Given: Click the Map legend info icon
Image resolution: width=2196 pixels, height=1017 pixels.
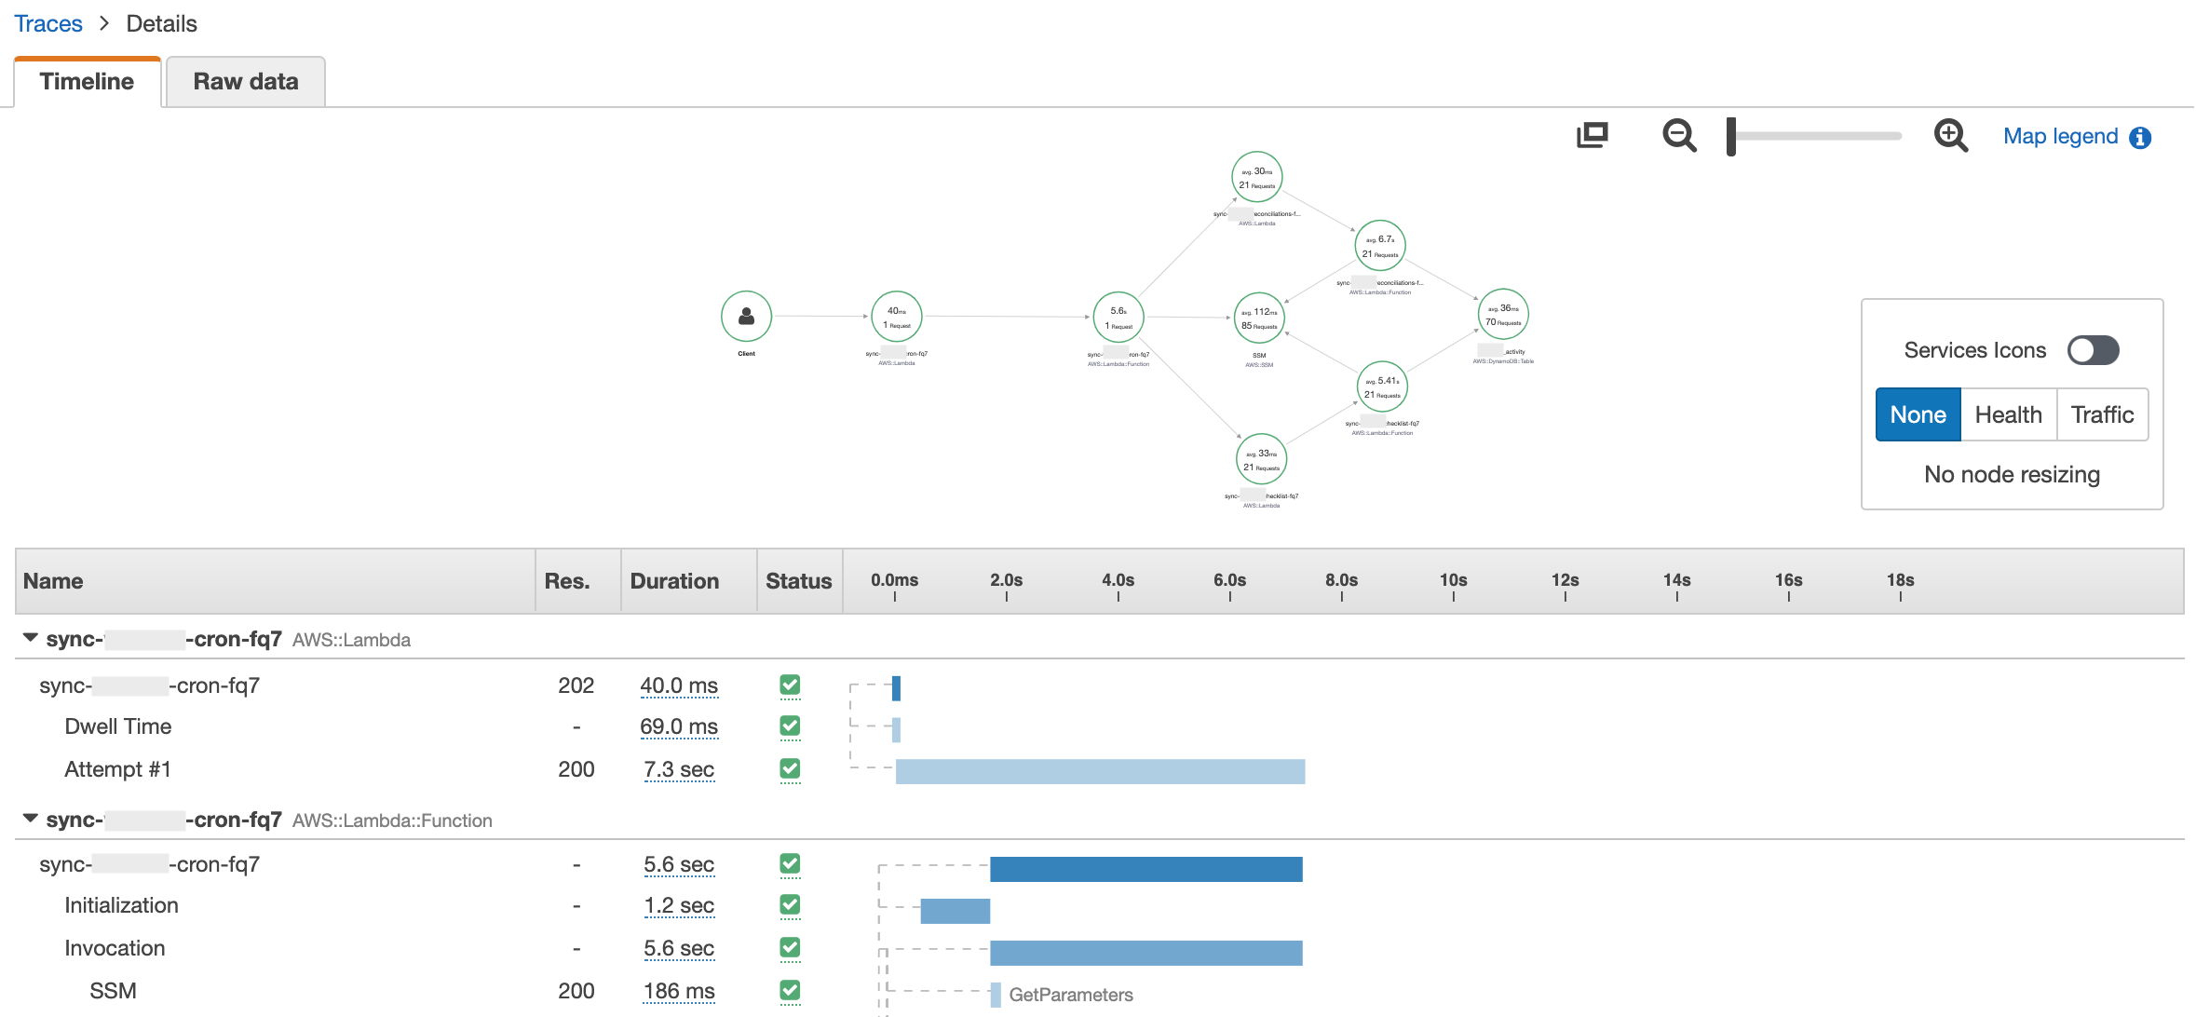Looking at the screenshot, I should point(2140,138).
